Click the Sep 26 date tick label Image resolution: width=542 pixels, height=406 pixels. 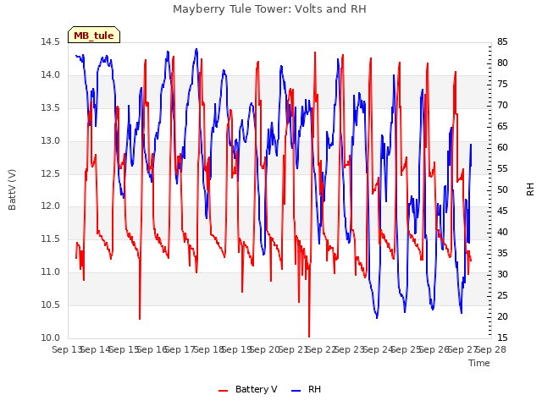tap(434, 349)
